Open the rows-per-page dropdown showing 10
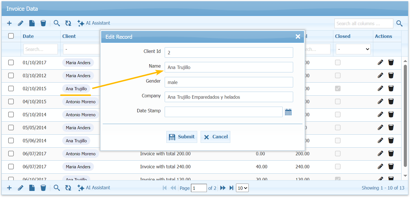Image resolution: width=410 pixels, height=198 pixels. click(x=242, y=188)
